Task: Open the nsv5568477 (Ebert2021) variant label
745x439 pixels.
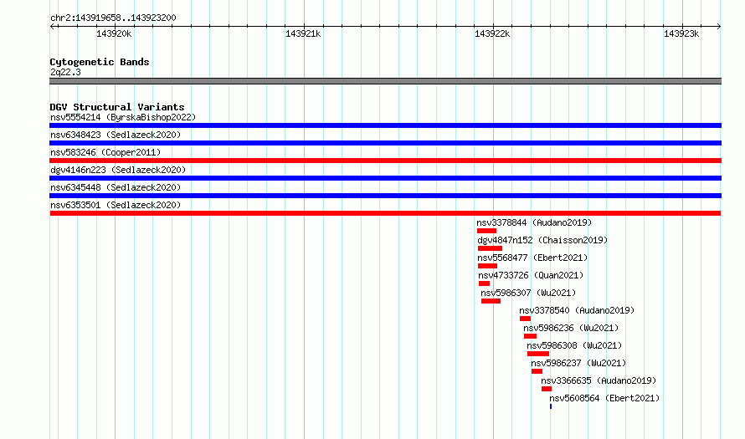Action: point(532,258)
